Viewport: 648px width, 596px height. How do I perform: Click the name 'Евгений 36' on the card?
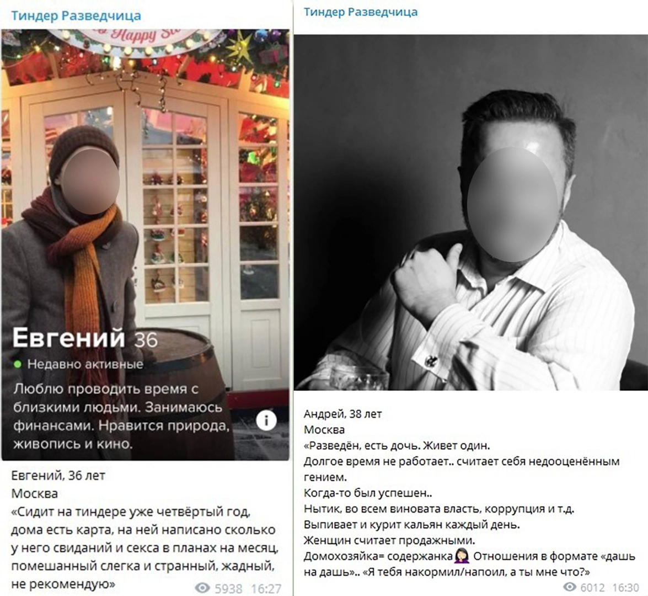(85, 338)
